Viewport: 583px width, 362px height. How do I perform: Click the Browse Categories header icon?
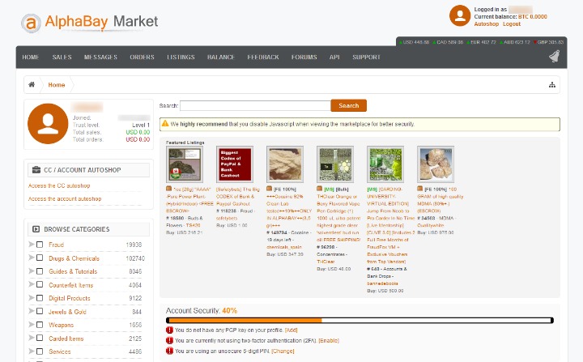[x=36, y=229]
